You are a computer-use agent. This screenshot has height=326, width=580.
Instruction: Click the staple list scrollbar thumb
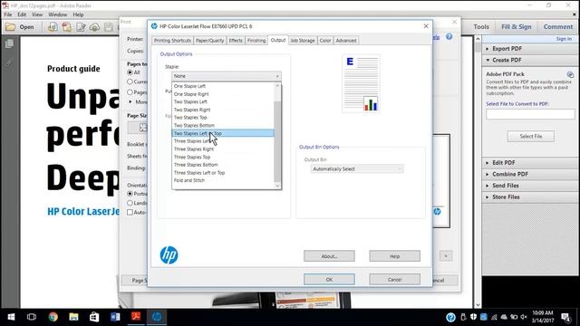[277, 141]
